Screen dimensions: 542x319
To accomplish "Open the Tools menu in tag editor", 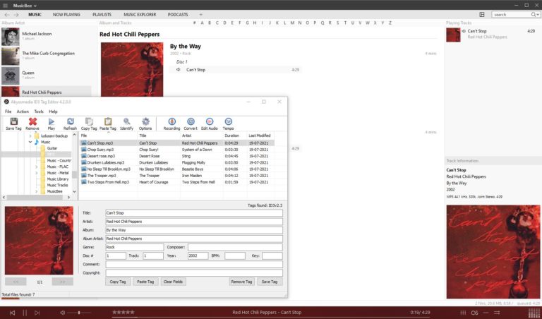I will (39, 112).
